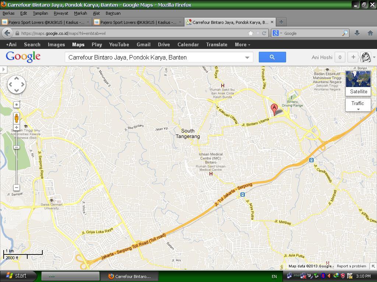
Task: Pan map left with the pan control arrow
Action: pos(10,84)
